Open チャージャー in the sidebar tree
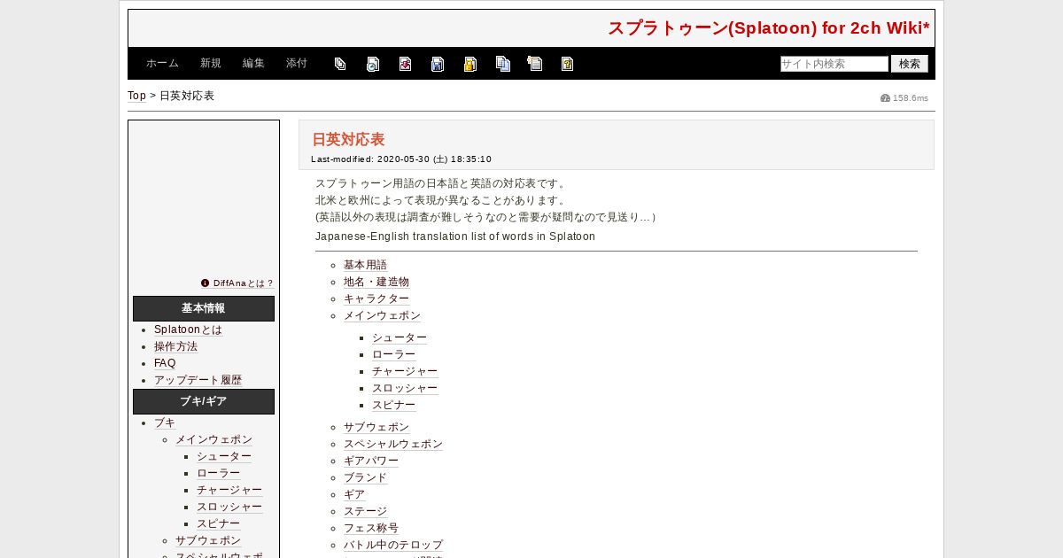The width and height of the screenshot is (1063, 558). [229, 491]
